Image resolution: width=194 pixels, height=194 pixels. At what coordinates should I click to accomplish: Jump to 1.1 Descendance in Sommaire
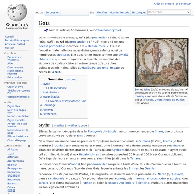[56, 88]
